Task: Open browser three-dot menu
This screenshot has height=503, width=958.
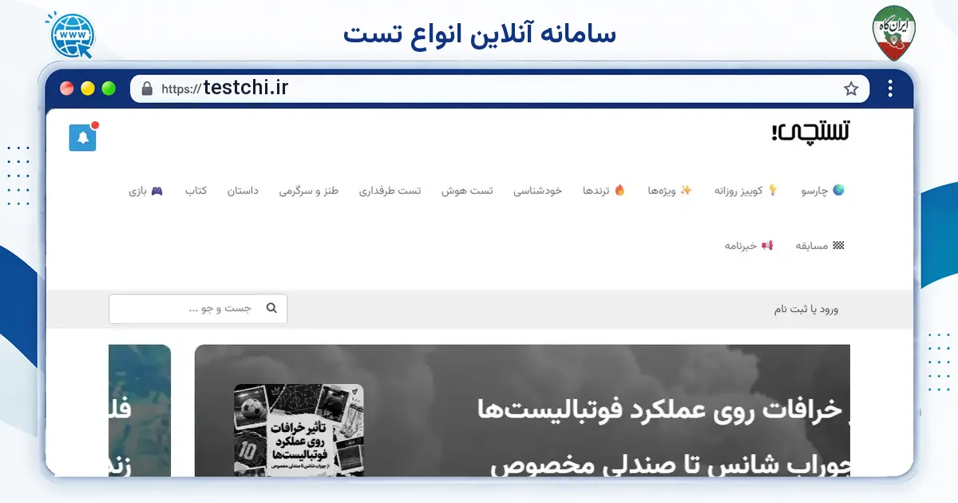Action: (x=890, y=89)
